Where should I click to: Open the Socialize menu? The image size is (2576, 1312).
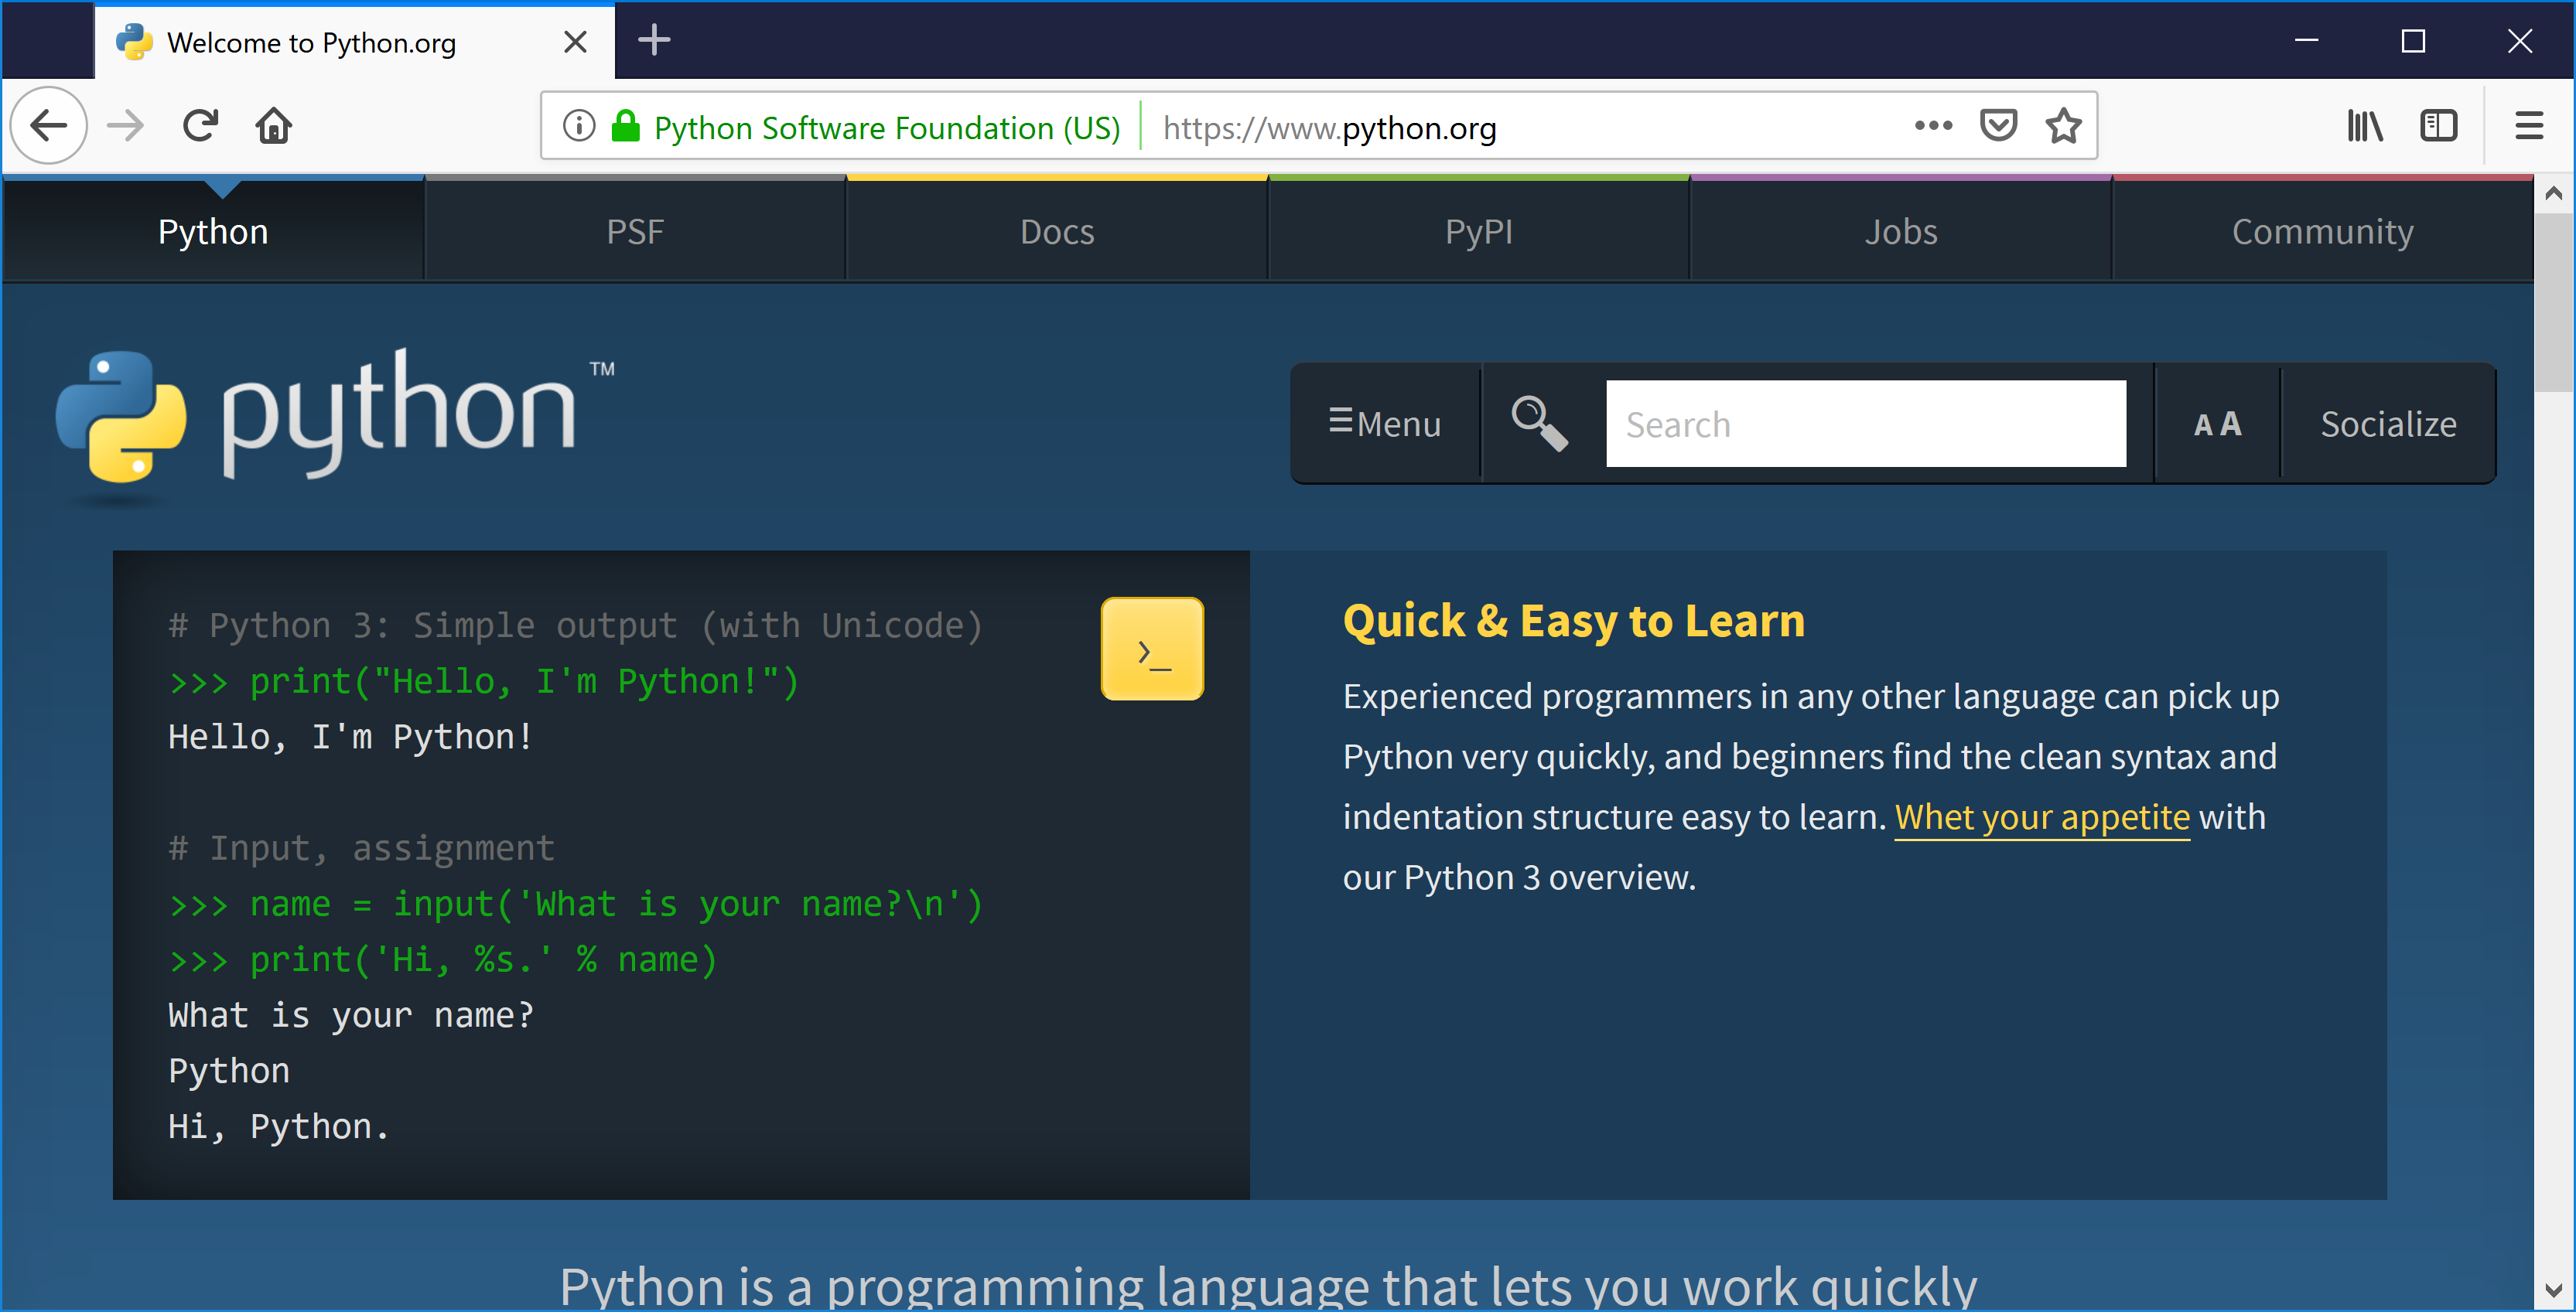pos(2388,424)
